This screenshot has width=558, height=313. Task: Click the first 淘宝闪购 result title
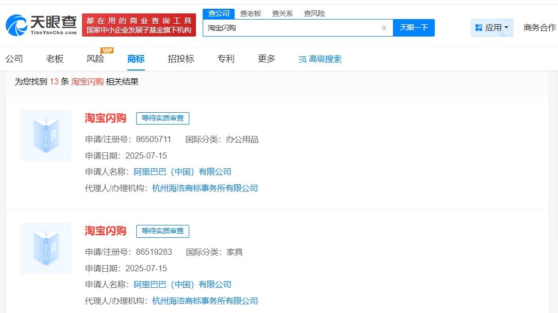tap(105, 118)
